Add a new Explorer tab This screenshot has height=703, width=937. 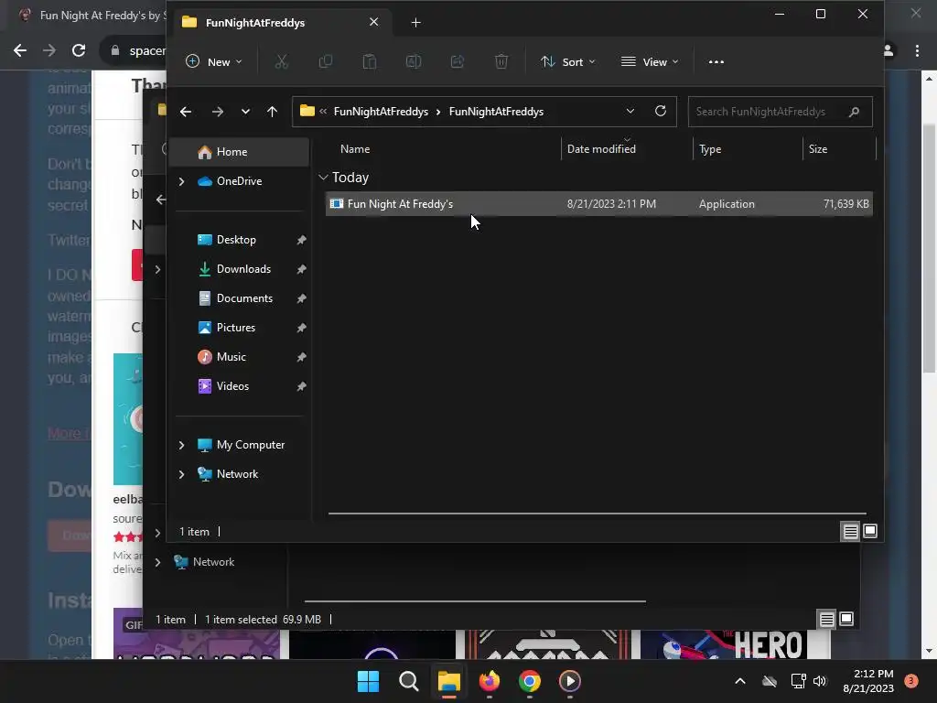click(416, 23)
